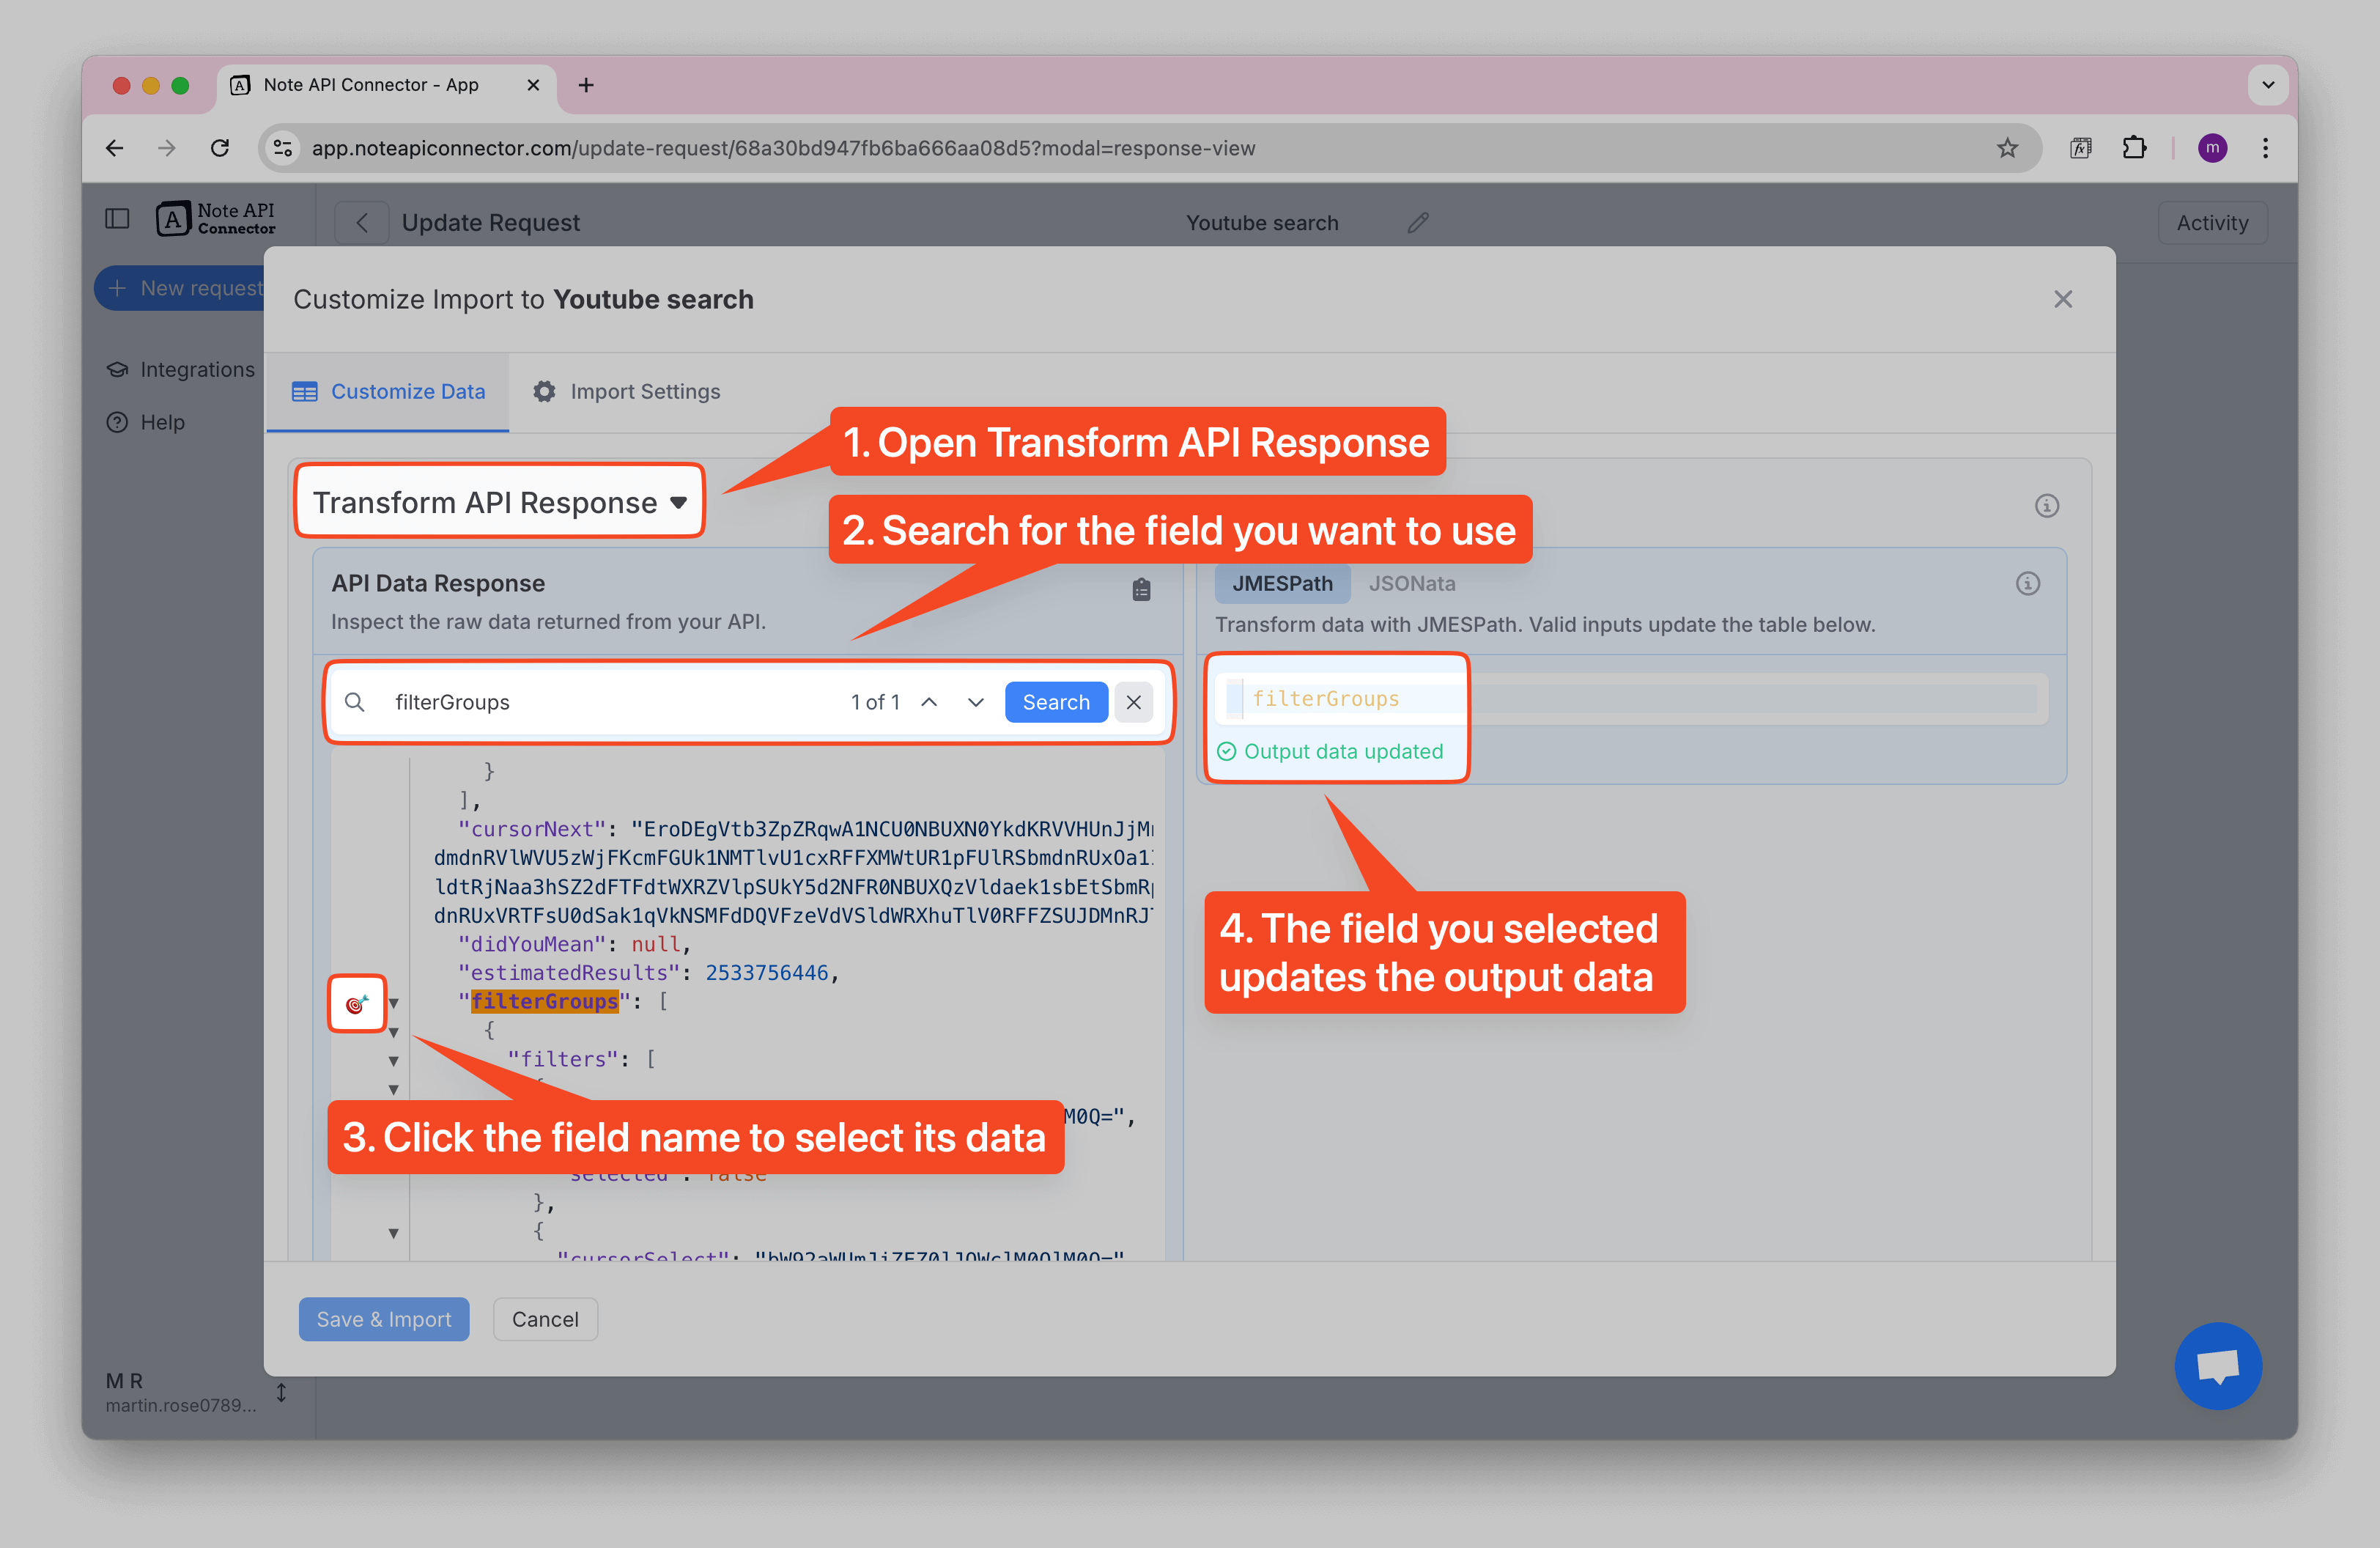
Task: Click the target icon beside filterGroups row
Action: (x=356, y=1003)
